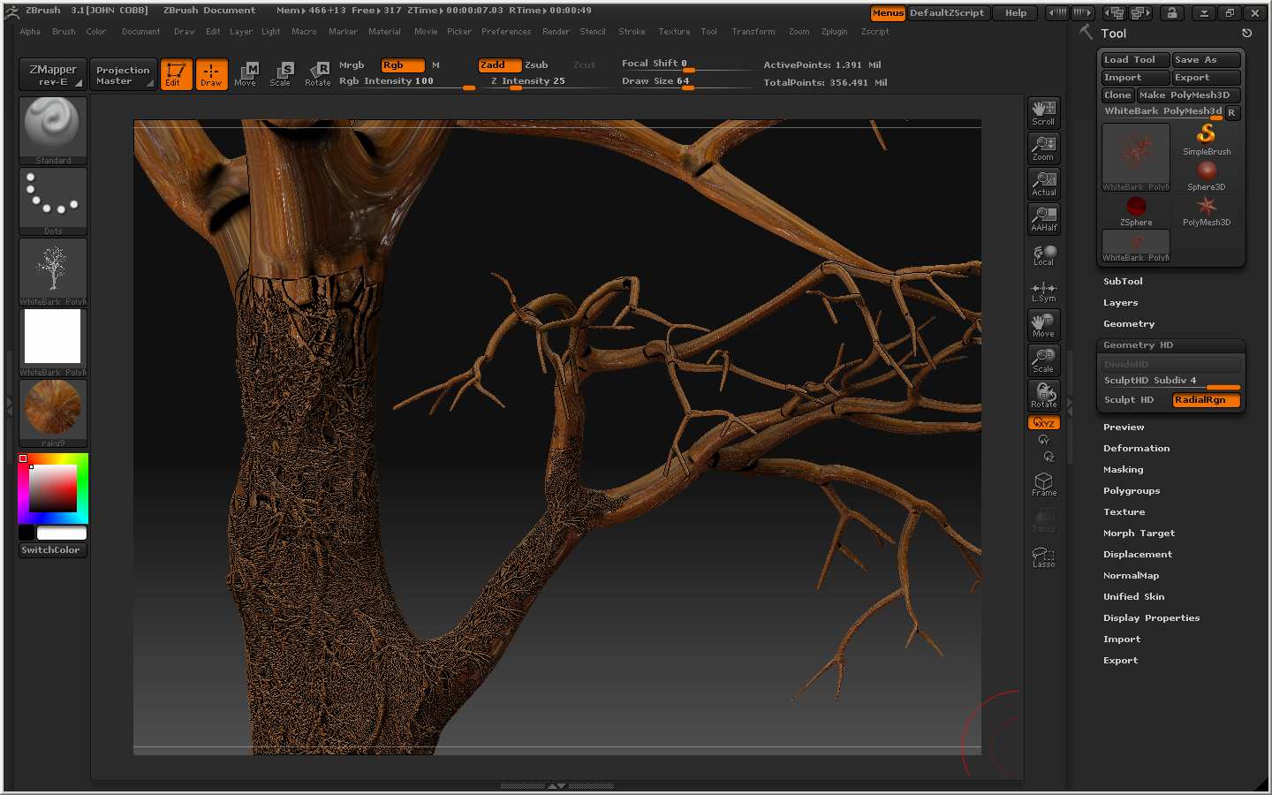
Task: Open the Zplugin menu
Action: coord(834,32)
